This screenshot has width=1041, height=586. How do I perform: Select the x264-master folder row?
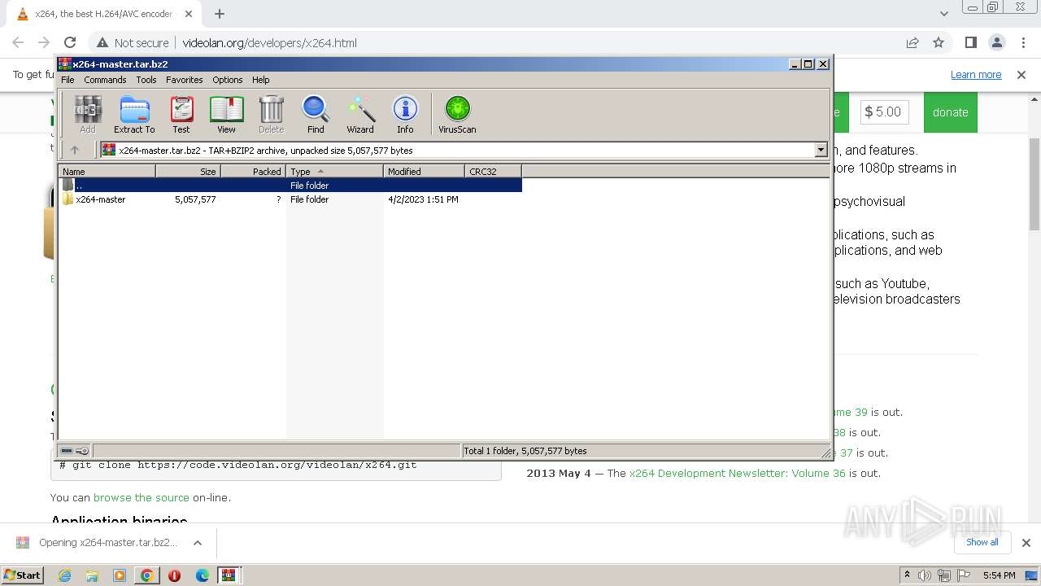click(x=290, y=199)
